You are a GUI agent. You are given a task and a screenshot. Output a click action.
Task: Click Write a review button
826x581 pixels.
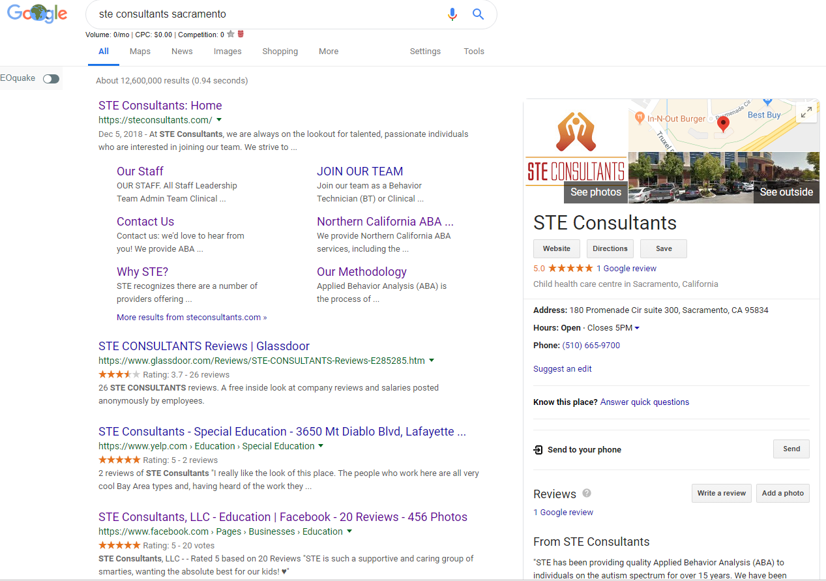722,493
